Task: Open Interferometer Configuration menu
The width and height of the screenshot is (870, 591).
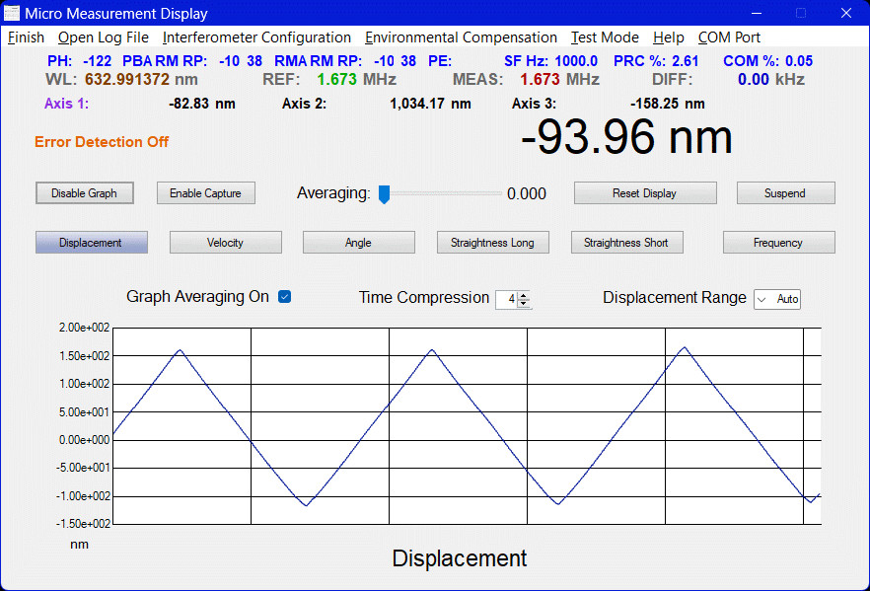Action: 256,37
